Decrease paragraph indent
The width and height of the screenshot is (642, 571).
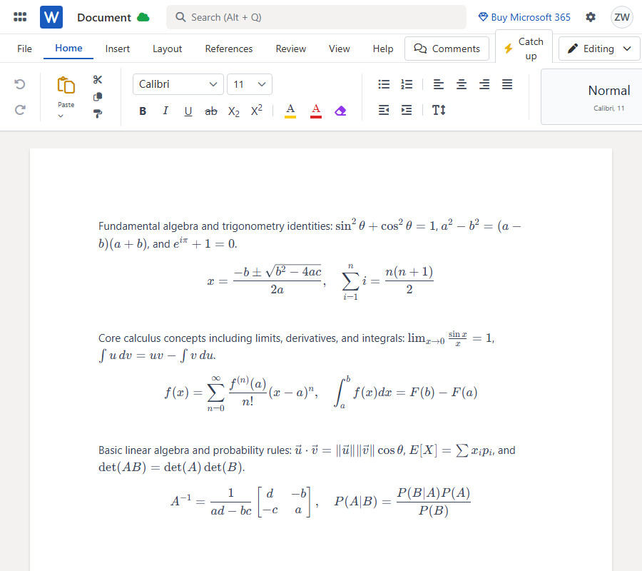pyautogui.click(x=384, y=110)
